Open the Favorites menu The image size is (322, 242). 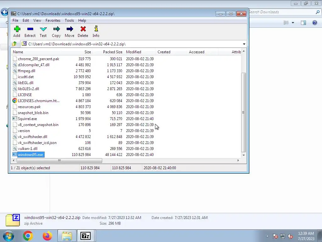(53, 20)
